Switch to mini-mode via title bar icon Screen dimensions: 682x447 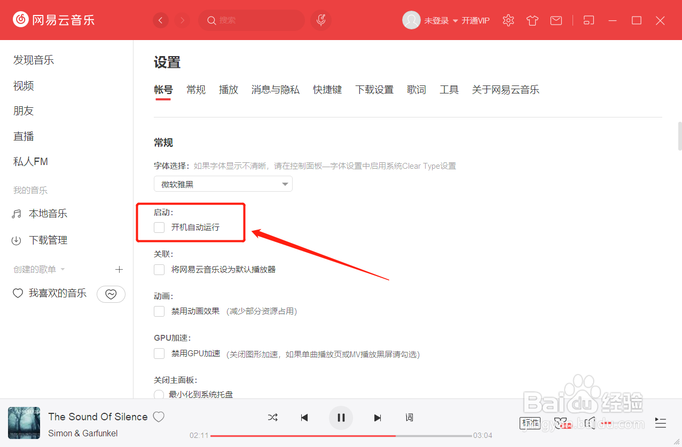point(589,20)
